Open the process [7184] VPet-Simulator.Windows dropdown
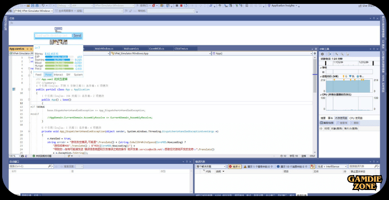Viewport: 389px width, 200px height. click(33, 11)
